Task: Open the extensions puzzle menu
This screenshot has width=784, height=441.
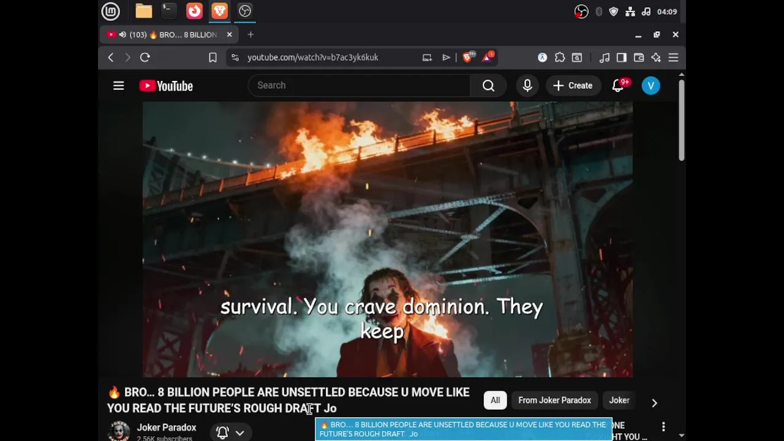Action: point(560,58)
